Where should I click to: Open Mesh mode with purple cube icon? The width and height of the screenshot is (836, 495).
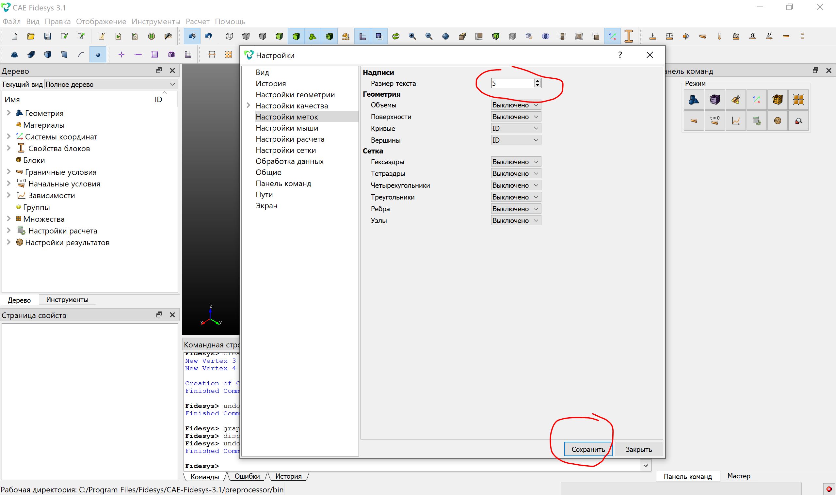click(x=715, y=99)
